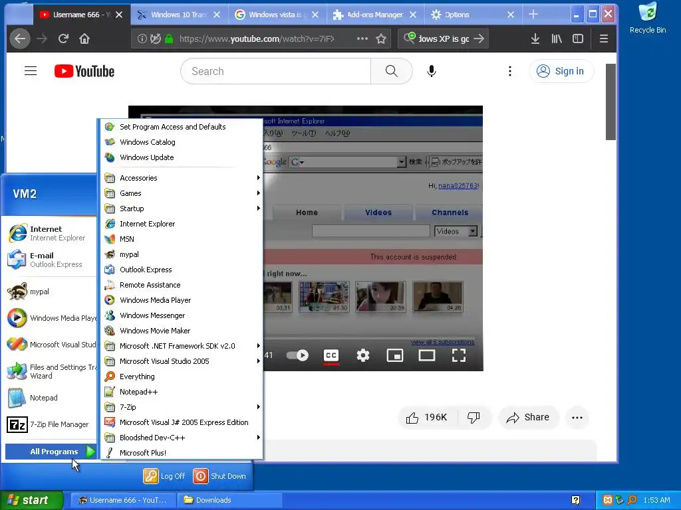Open YouTube settings three-dot menu
Screen dimensions: 681x510
510,71
